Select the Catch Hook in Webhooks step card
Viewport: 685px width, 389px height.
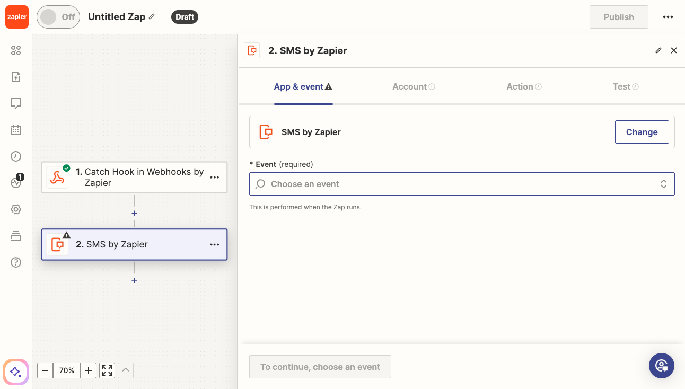point(134,178)
